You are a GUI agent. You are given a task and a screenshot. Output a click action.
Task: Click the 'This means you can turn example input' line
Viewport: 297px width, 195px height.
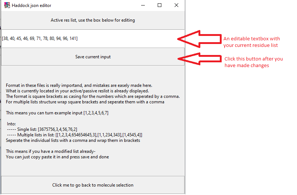click(x=57, y=113)
